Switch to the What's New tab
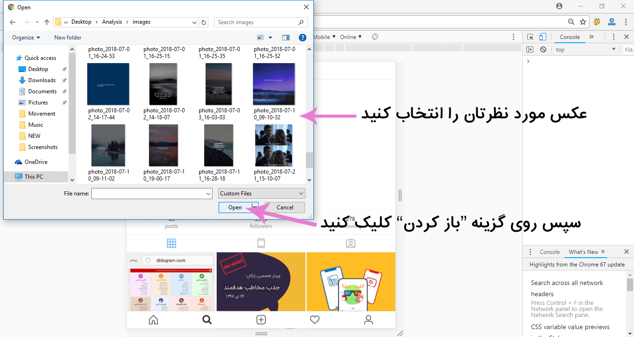634x337 pixels. pyautogui.click(x=583, y=252)
